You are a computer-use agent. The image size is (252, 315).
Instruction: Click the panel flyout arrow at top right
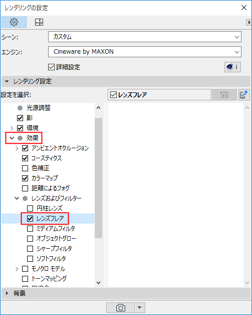[249, 22]
